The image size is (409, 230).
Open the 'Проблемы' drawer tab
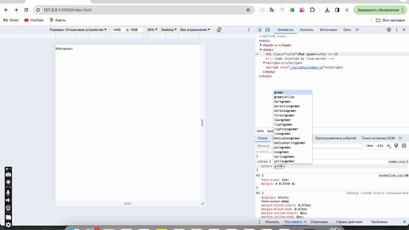tap(379, 222)
